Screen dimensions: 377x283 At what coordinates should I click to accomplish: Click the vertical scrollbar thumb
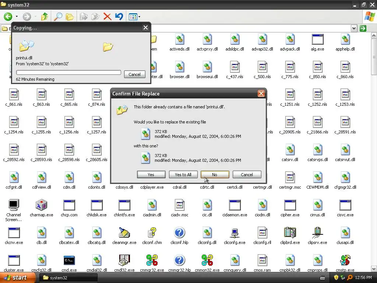(x=374, y=57)
